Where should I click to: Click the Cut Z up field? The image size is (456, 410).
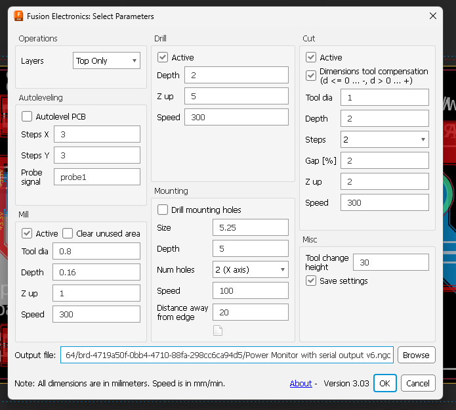(x=384, y=181)
